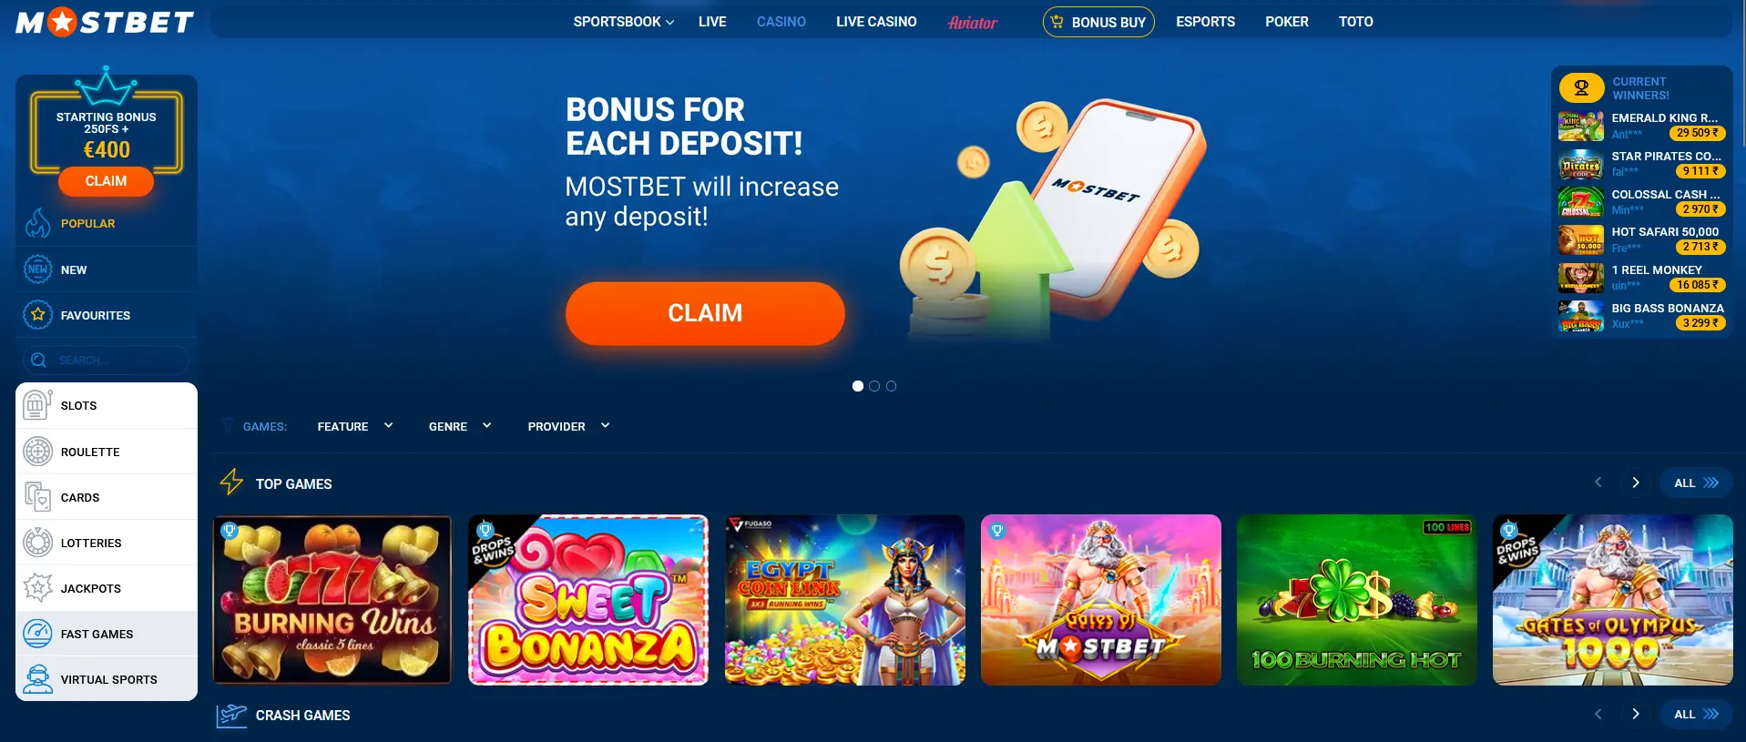
Task: Show all Top Games
Action: pyautogui.click(x=1696, y=483)
